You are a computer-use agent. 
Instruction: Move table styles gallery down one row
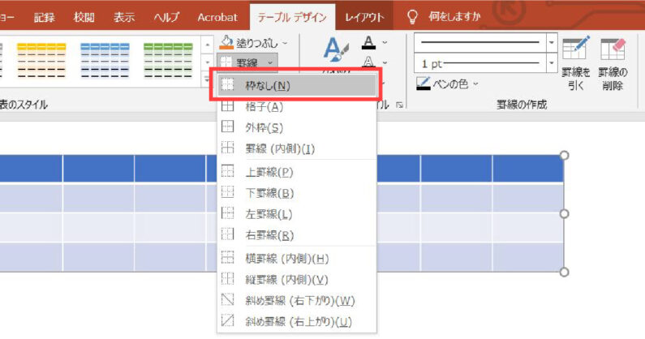(208, 62)
